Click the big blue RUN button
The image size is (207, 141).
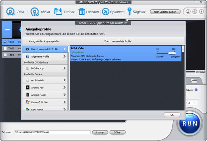(x=190, y=123)
